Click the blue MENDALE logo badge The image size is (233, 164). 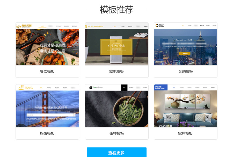tap(161, 87)
